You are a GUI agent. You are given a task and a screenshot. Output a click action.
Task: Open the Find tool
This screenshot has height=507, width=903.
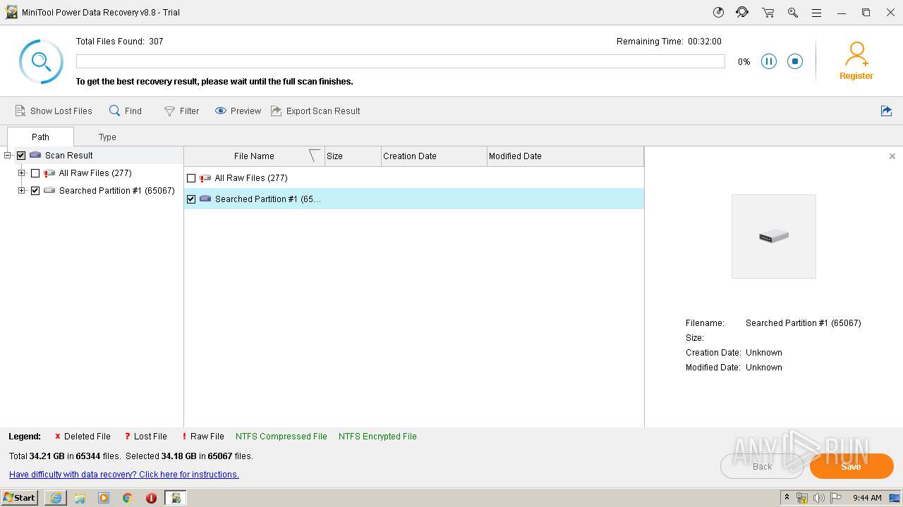click(126, 111)
